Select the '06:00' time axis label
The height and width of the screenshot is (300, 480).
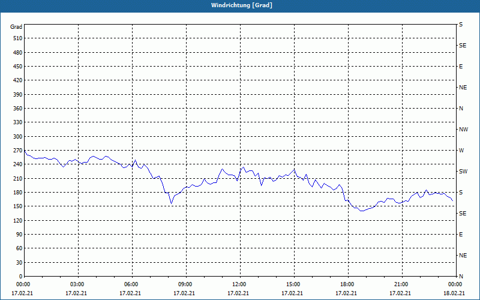point(131,284)
